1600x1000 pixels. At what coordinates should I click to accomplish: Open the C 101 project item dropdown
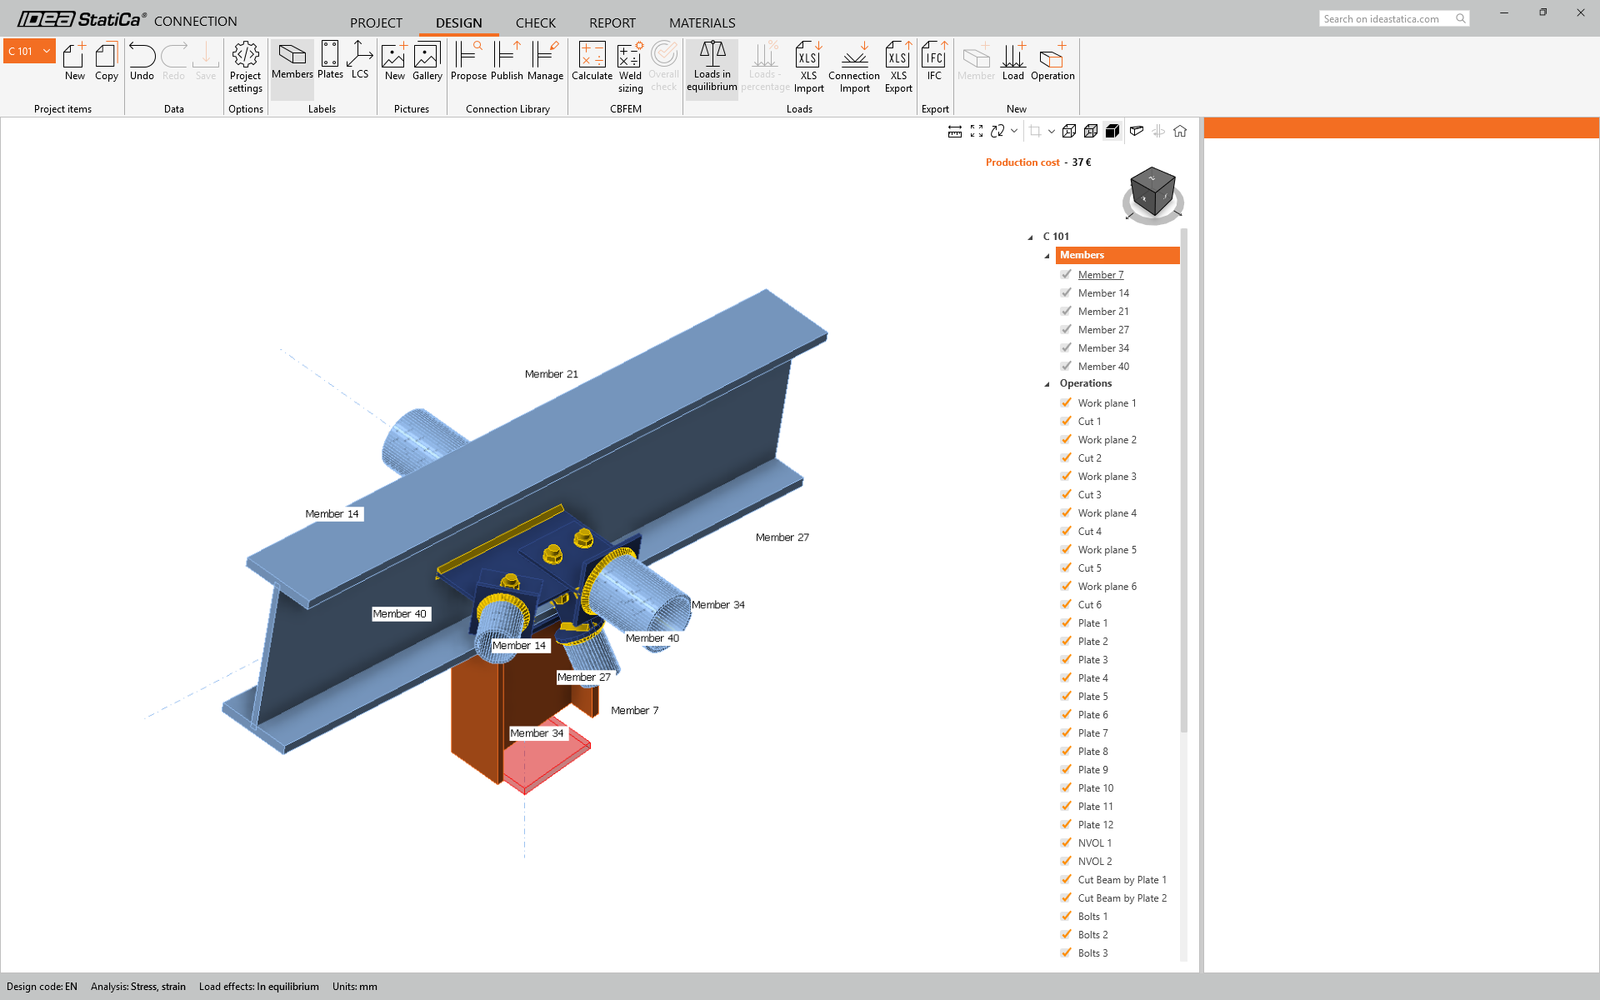(x=47, y=51)
